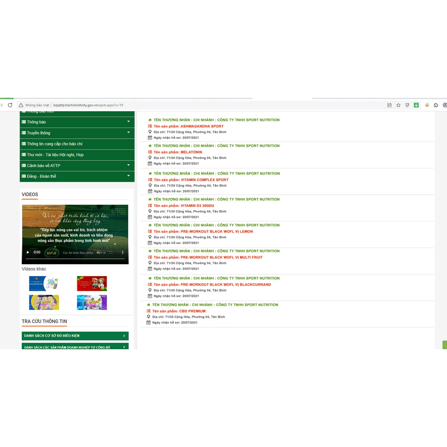The height and width of the screenshot is (447, 447).
Task: Click the 'Không bảo mật' security warning icon
Action: [21, 105]
